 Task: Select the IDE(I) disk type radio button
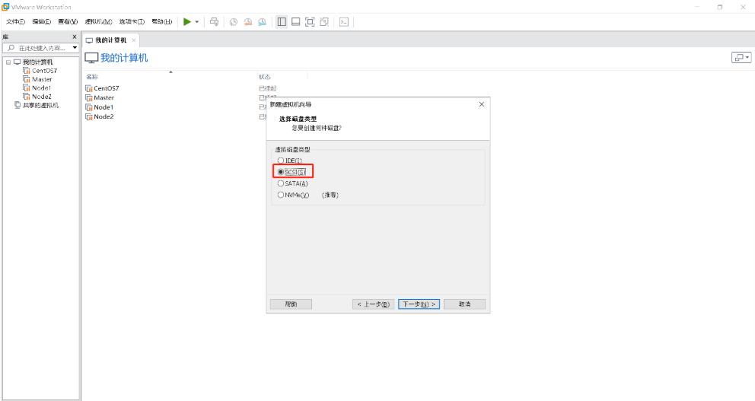(x=281, y=161)
